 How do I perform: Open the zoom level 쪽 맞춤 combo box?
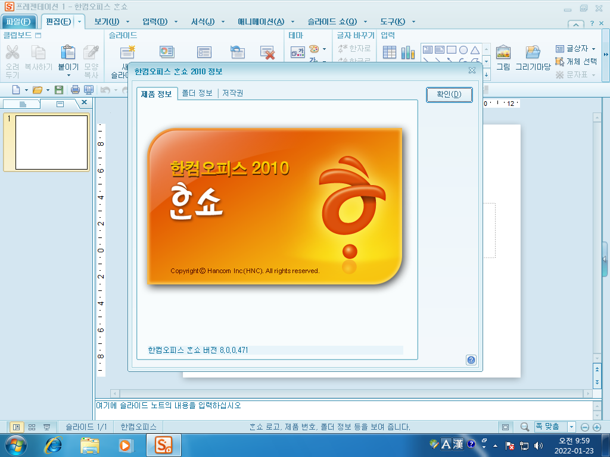[555, 427]
